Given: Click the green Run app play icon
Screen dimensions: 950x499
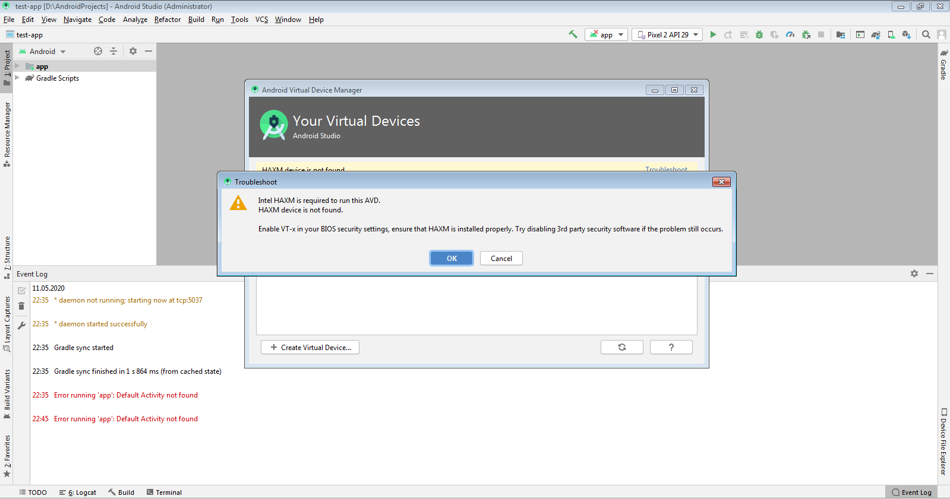Looking at the screenshot, I should coord(713,34).
